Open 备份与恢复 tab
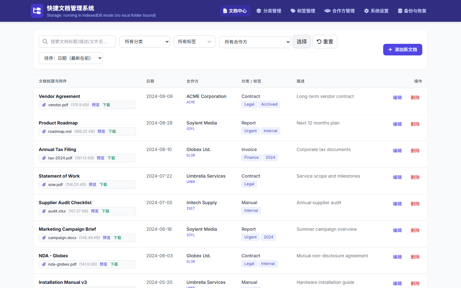 412,11
